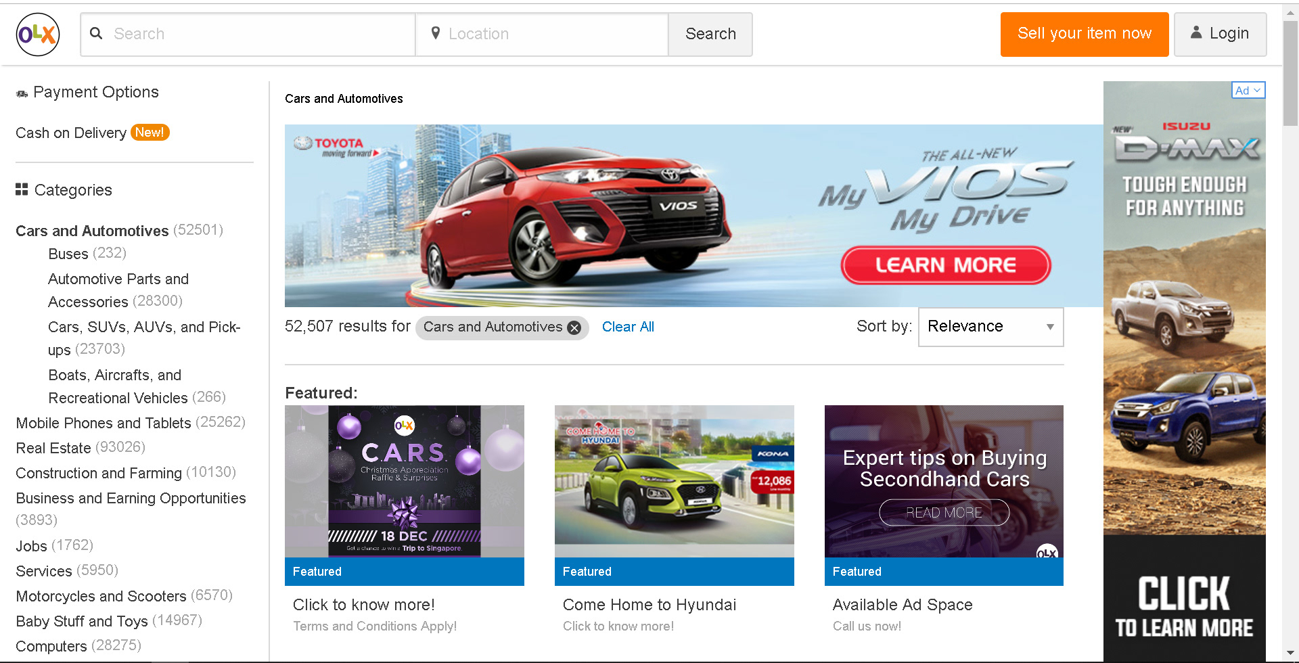Click the Payment Options truck icon
1299x663 pixels.
(x=22, y=93)
